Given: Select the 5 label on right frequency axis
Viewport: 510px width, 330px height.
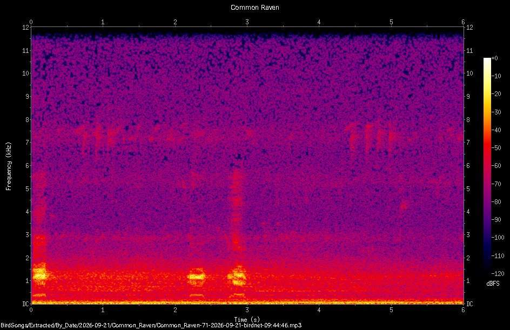Looking at the screenshot, I should tap(468, 189).
